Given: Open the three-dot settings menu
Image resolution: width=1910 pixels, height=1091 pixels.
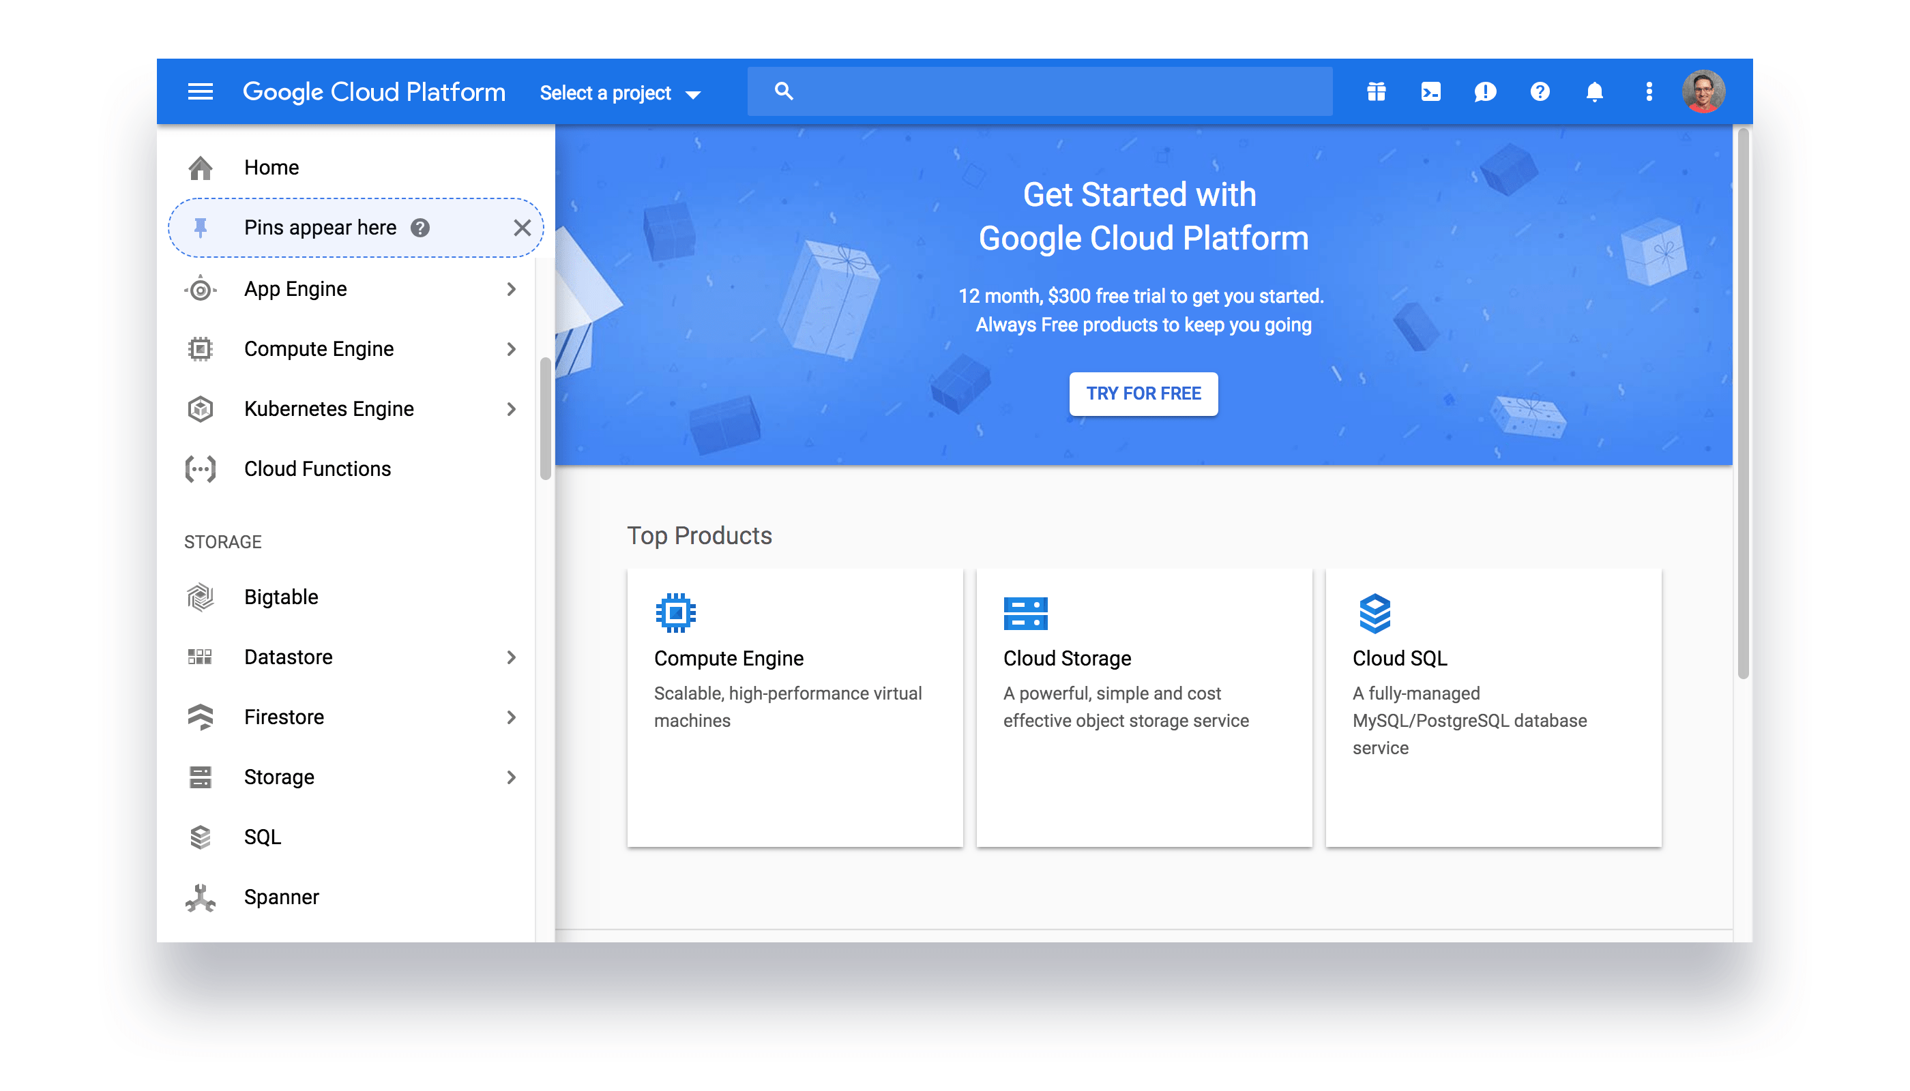Looking at the screenshot, I should [1649, 91].
